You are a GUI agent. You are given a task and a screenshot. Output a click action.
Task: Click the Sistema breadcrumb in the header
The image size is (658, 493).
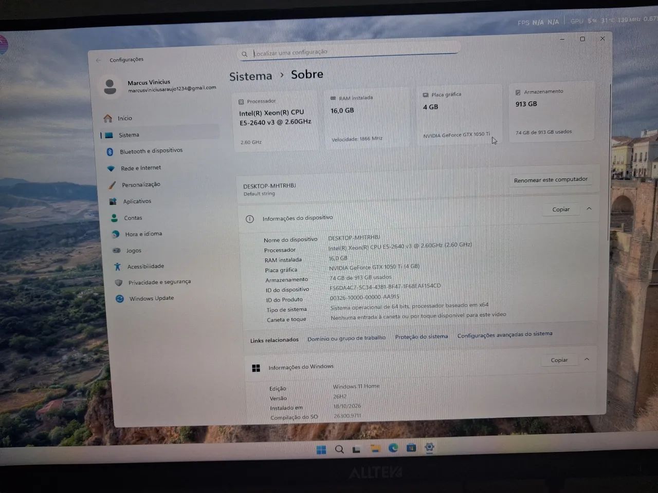point(250,77)
